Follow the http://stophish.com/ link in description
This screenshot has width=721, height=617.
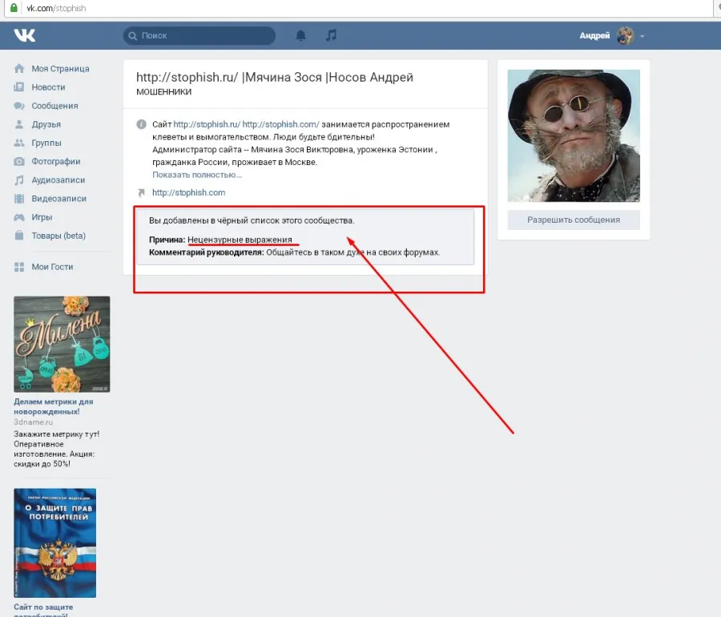pos(280,124)
